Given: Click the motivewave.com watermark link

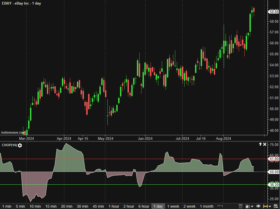Looking at the screenshot, I should pyautogui.click(x=13, y=133).
